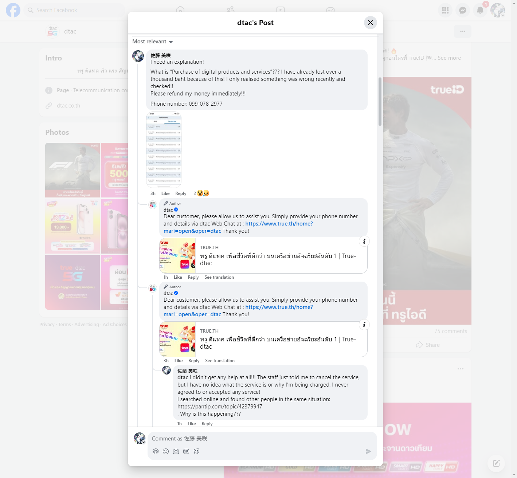This screenshot has height=478, width=517.
Task: Open the 13,800 iPhone promo photo thumbnail
Action: (73, 226)
